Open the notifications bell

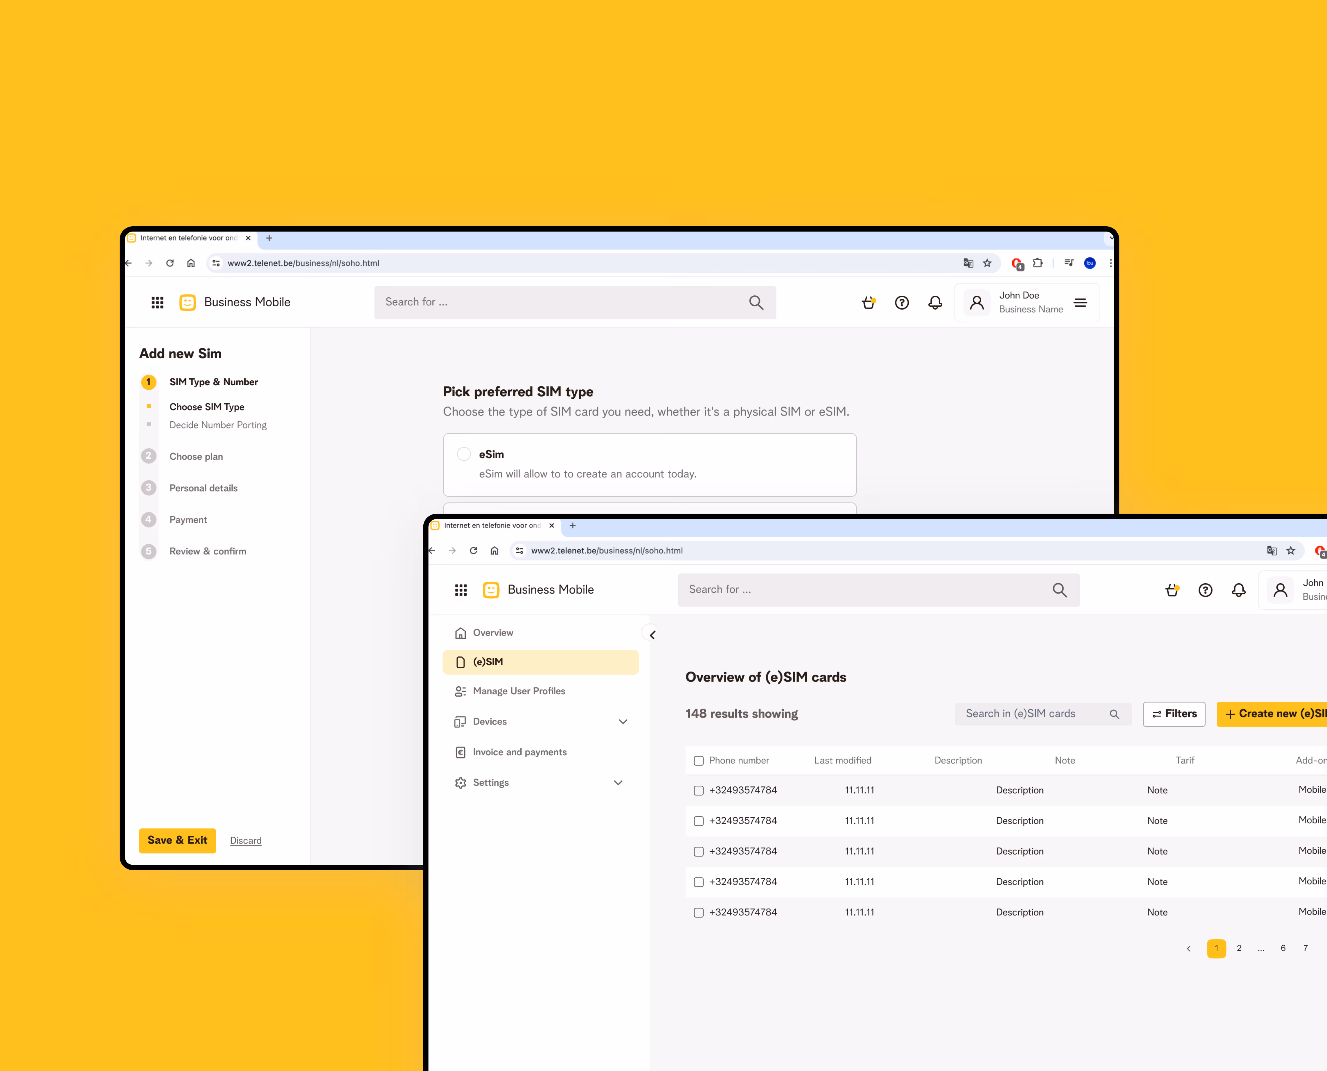click(x=1239, y=590)
